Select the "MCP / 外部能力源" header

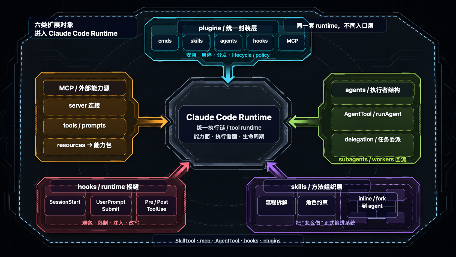pos(85,88)
